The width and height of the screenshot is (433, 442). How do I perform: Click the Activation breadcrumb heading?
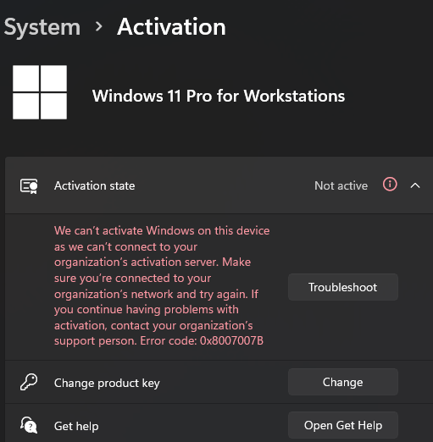click(171, 27)
